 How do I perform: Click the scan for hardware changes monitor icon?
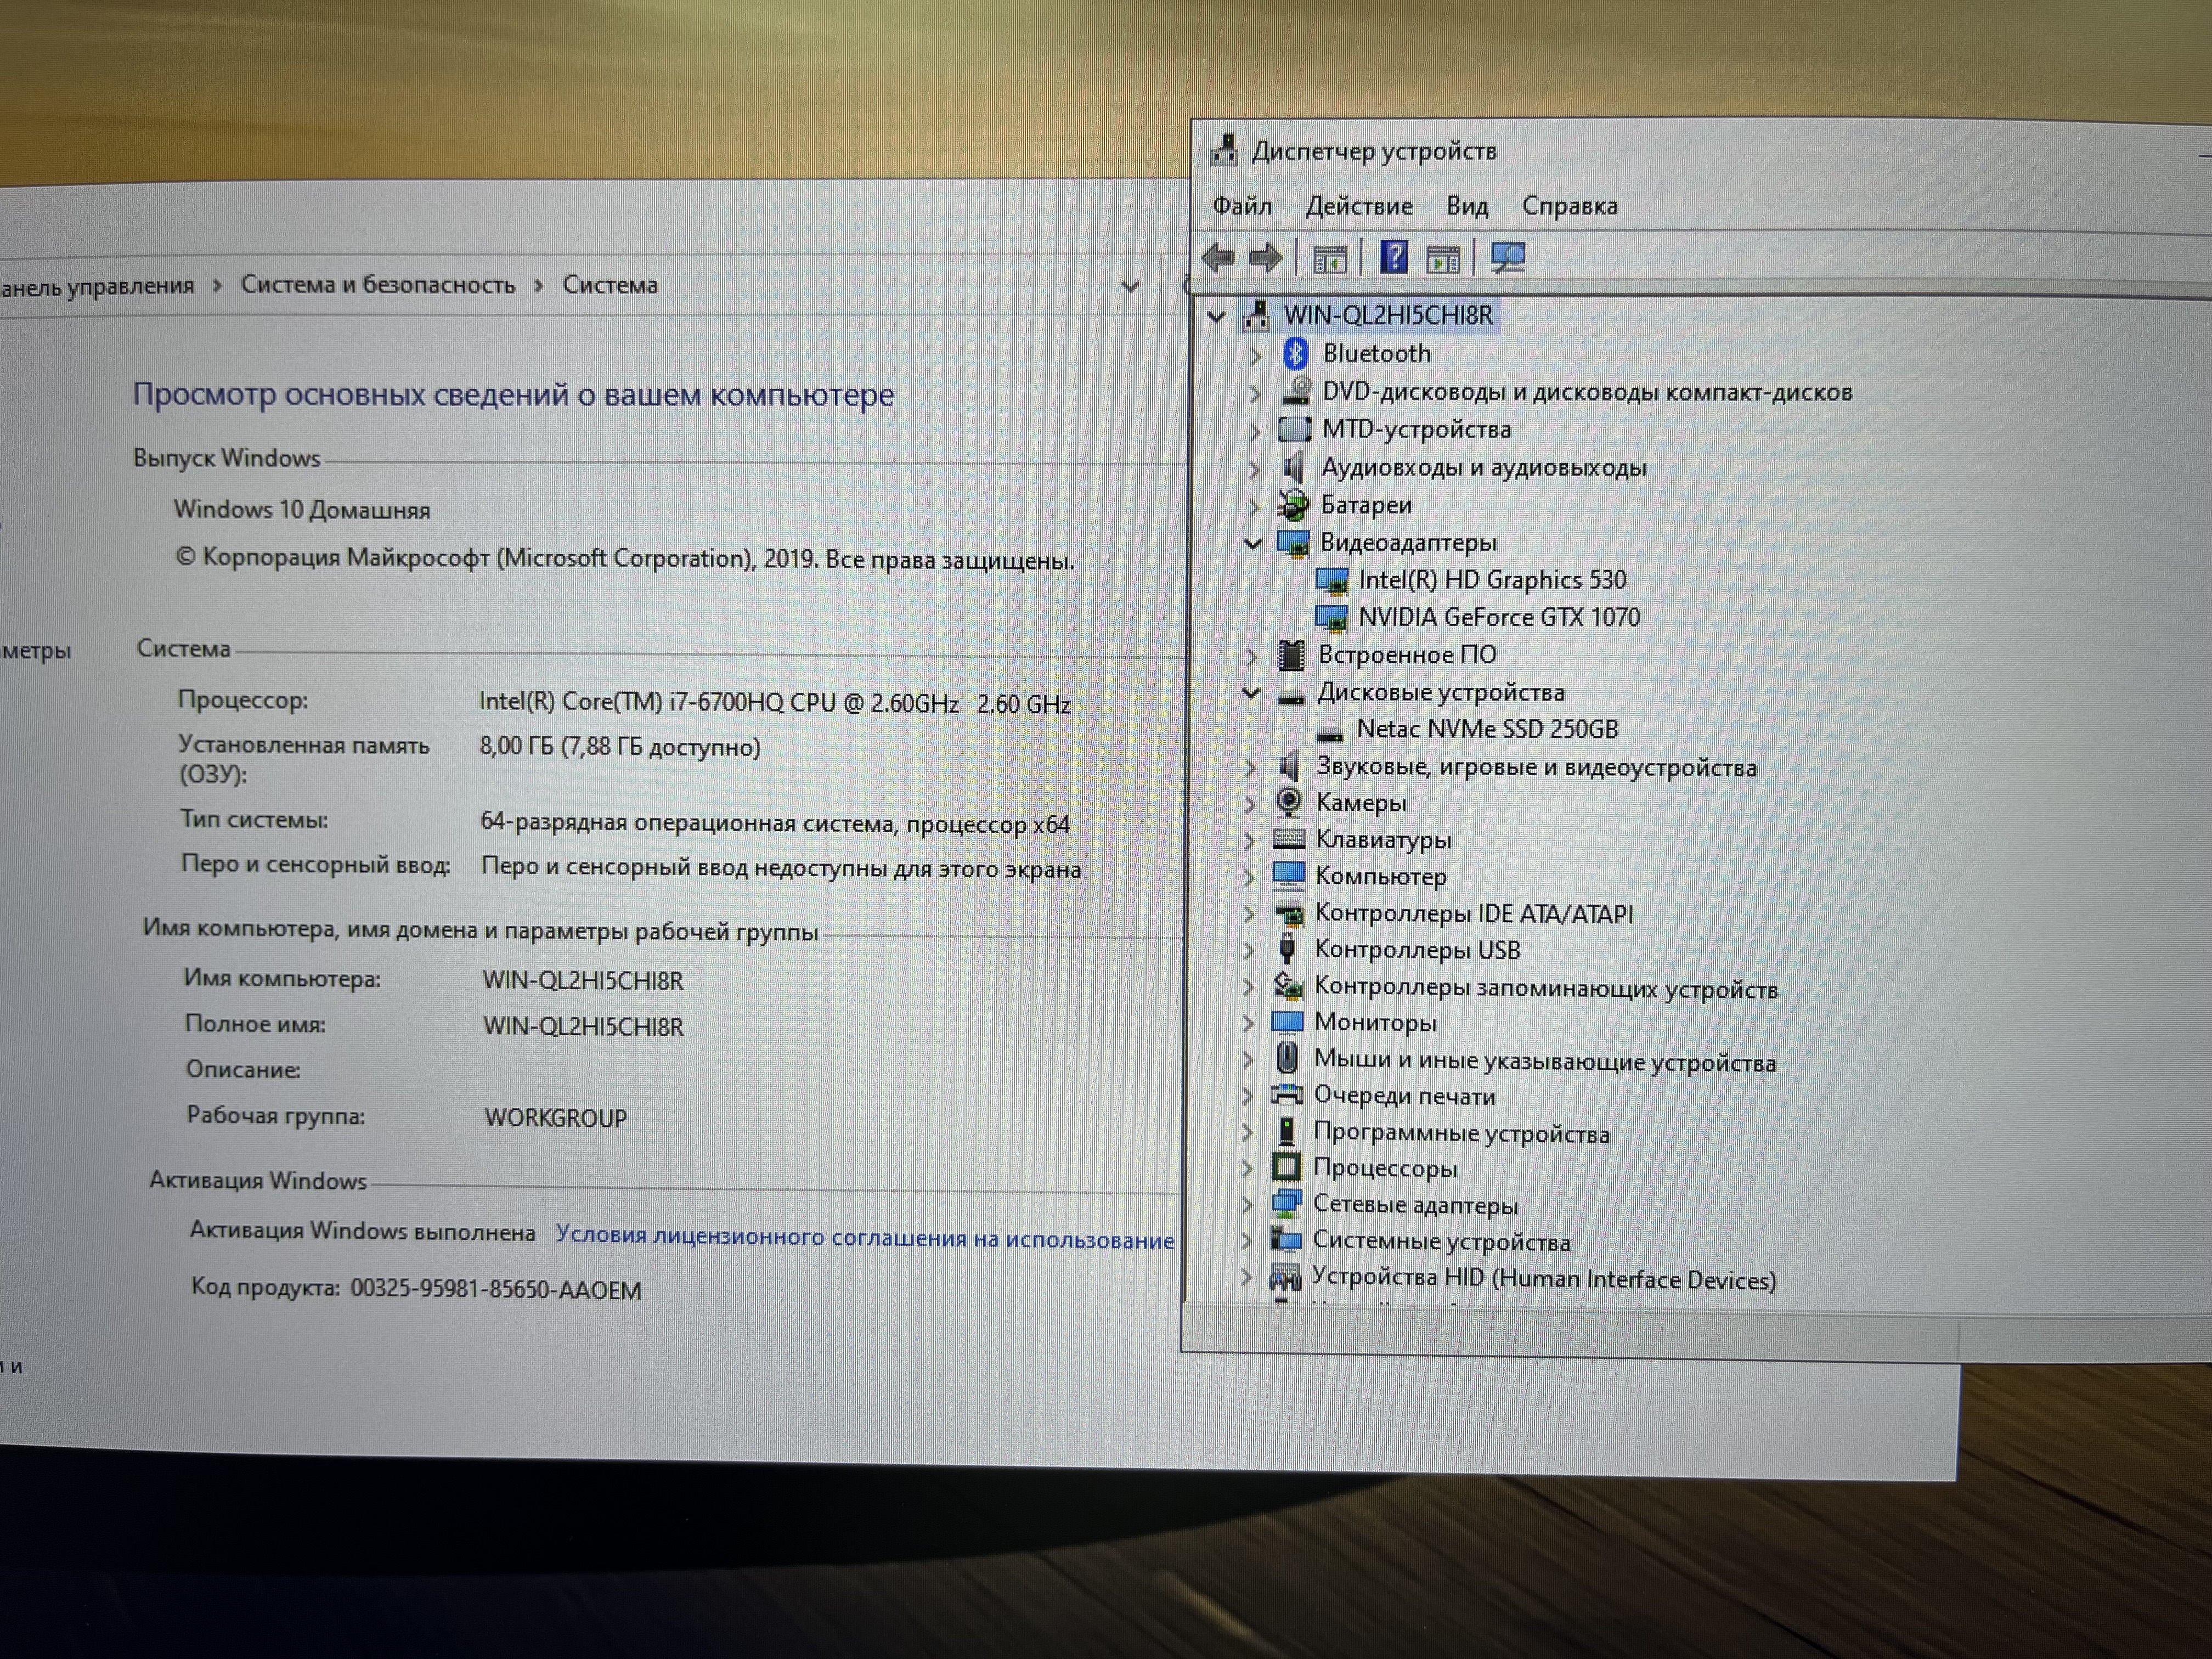[x=1507, y=258]
